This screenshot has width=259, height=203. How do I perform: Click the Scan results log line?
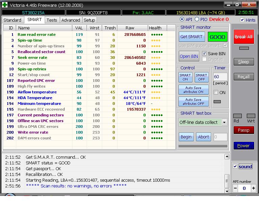[x=76, y=186]
